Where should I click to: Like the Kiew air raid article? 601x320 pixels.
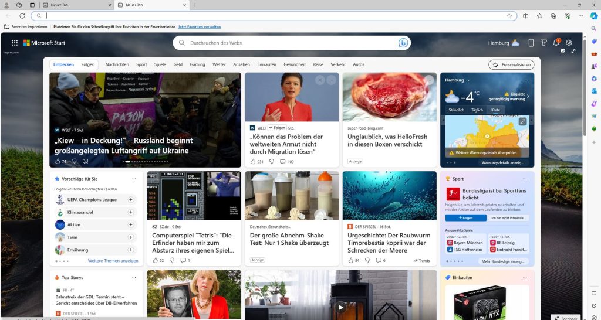pyautogui.click(x=58, y=161)
